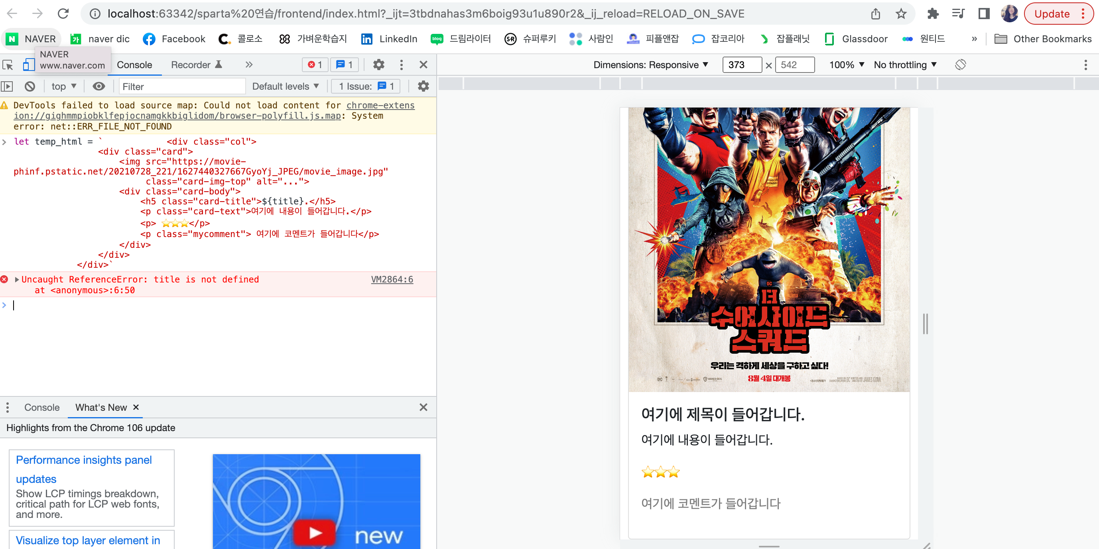
Task: Activate the inspect element picker icon
Action: [x=8, y=65]
